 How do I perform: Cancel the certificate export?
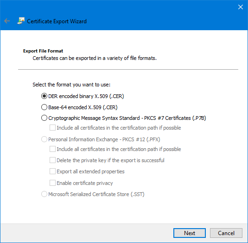click(x=226, y=233)
